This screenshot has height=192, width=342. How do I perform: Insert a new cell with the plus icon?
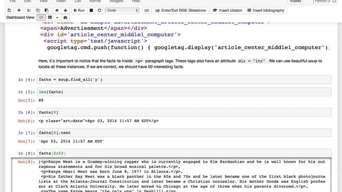pos(19,11)
